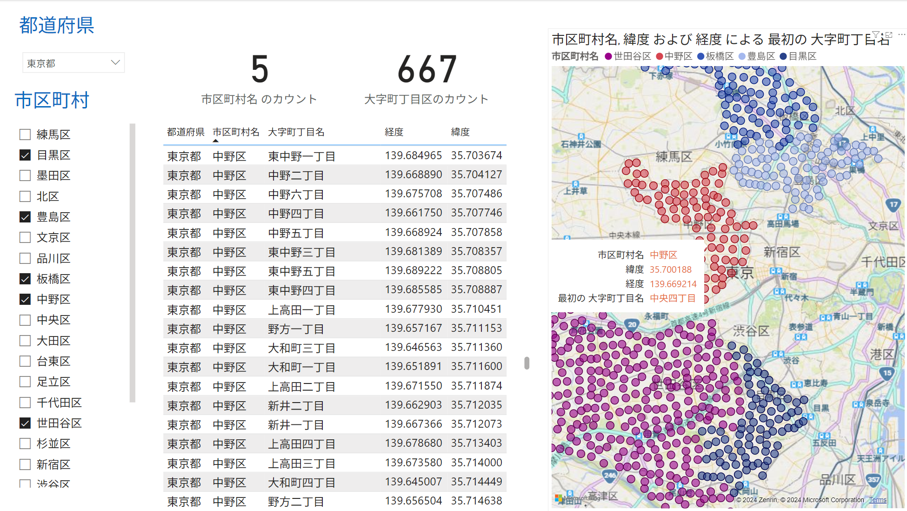907x511 pixels.
Task: Open the map visual's more options ellipsis
Action: pos(901,34)
